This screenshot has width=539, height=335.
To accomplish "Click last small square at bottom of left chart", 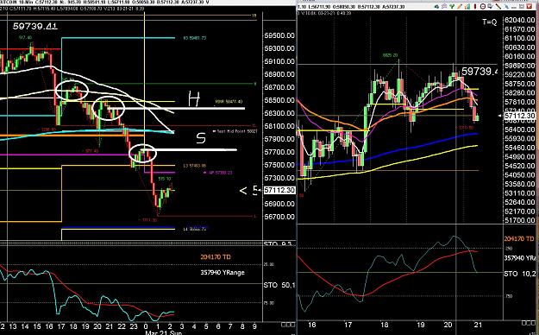I will click(x=293, y=325).
